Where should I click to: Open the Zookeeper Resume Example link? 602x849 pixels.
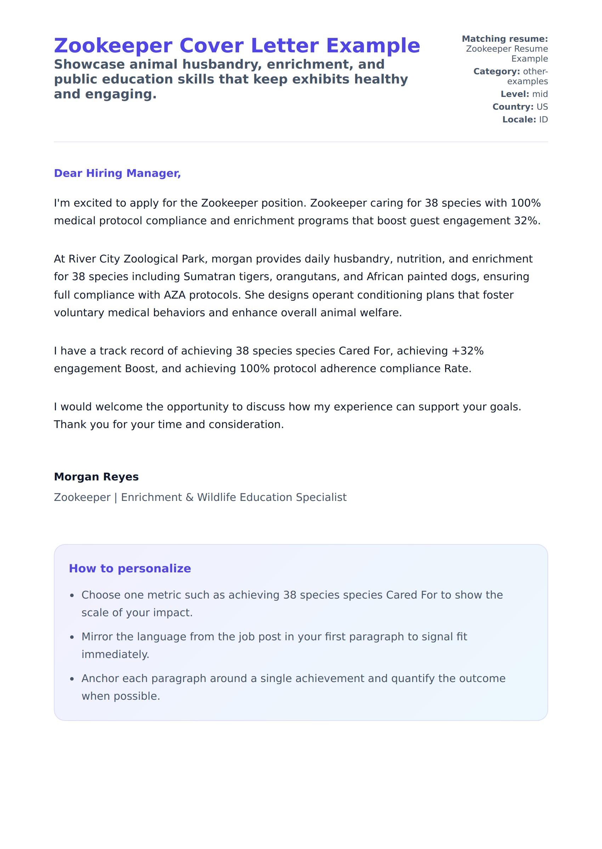pyautogui.click(x=507, y=54)
